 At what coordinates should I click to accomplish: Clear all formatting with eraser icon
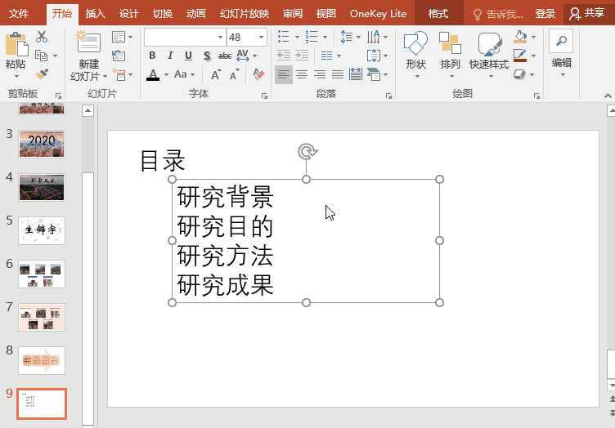(258, 74)
